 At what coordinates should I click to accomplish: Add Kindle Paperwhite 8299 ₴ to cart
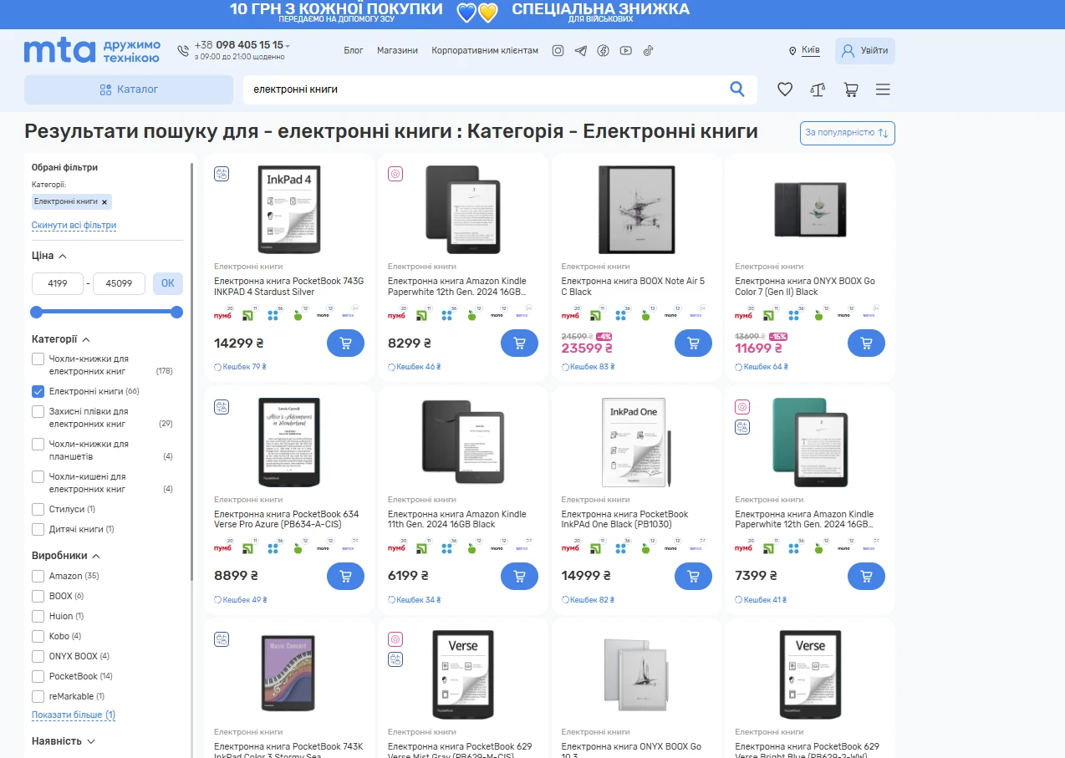coord(519,343)
